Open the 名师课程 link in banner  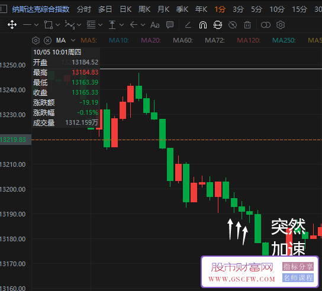(x=298, y=278)
